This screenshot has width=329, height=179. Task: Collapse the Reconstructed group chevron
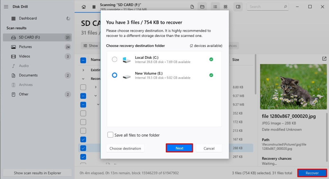coord(83,79)
